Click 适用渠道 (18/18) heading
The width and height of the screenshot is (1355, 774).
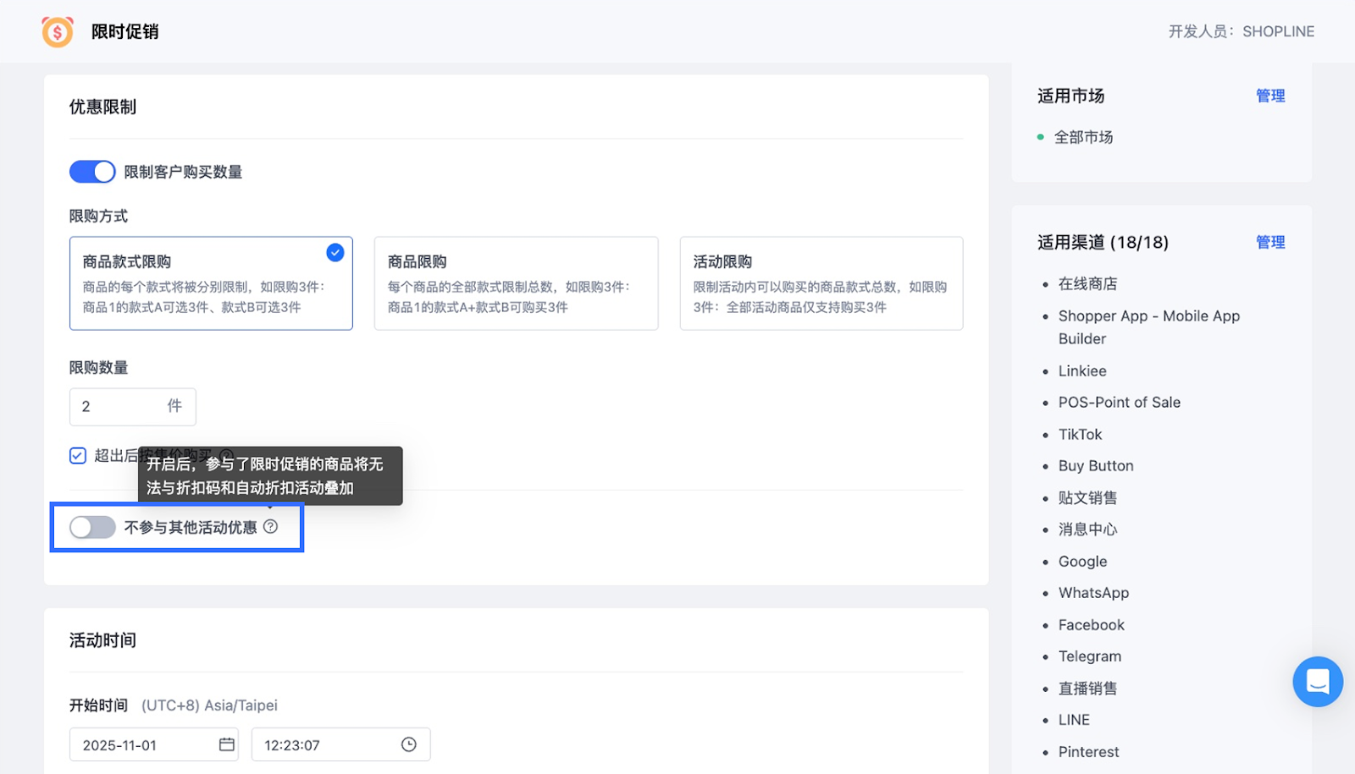click(1103, 242)
